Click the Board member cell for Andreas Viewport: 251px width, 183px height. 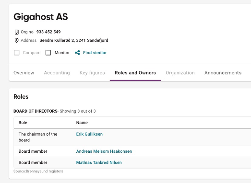click(x=33, y=151)
